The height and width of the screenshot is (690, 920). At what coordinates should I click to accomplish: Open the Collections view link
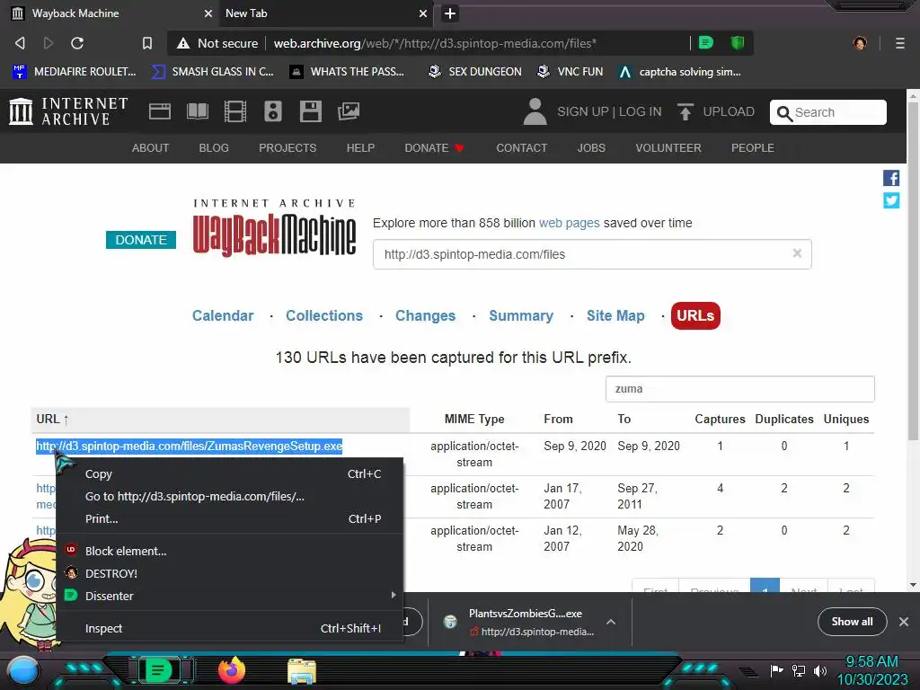tap(323, 315)
